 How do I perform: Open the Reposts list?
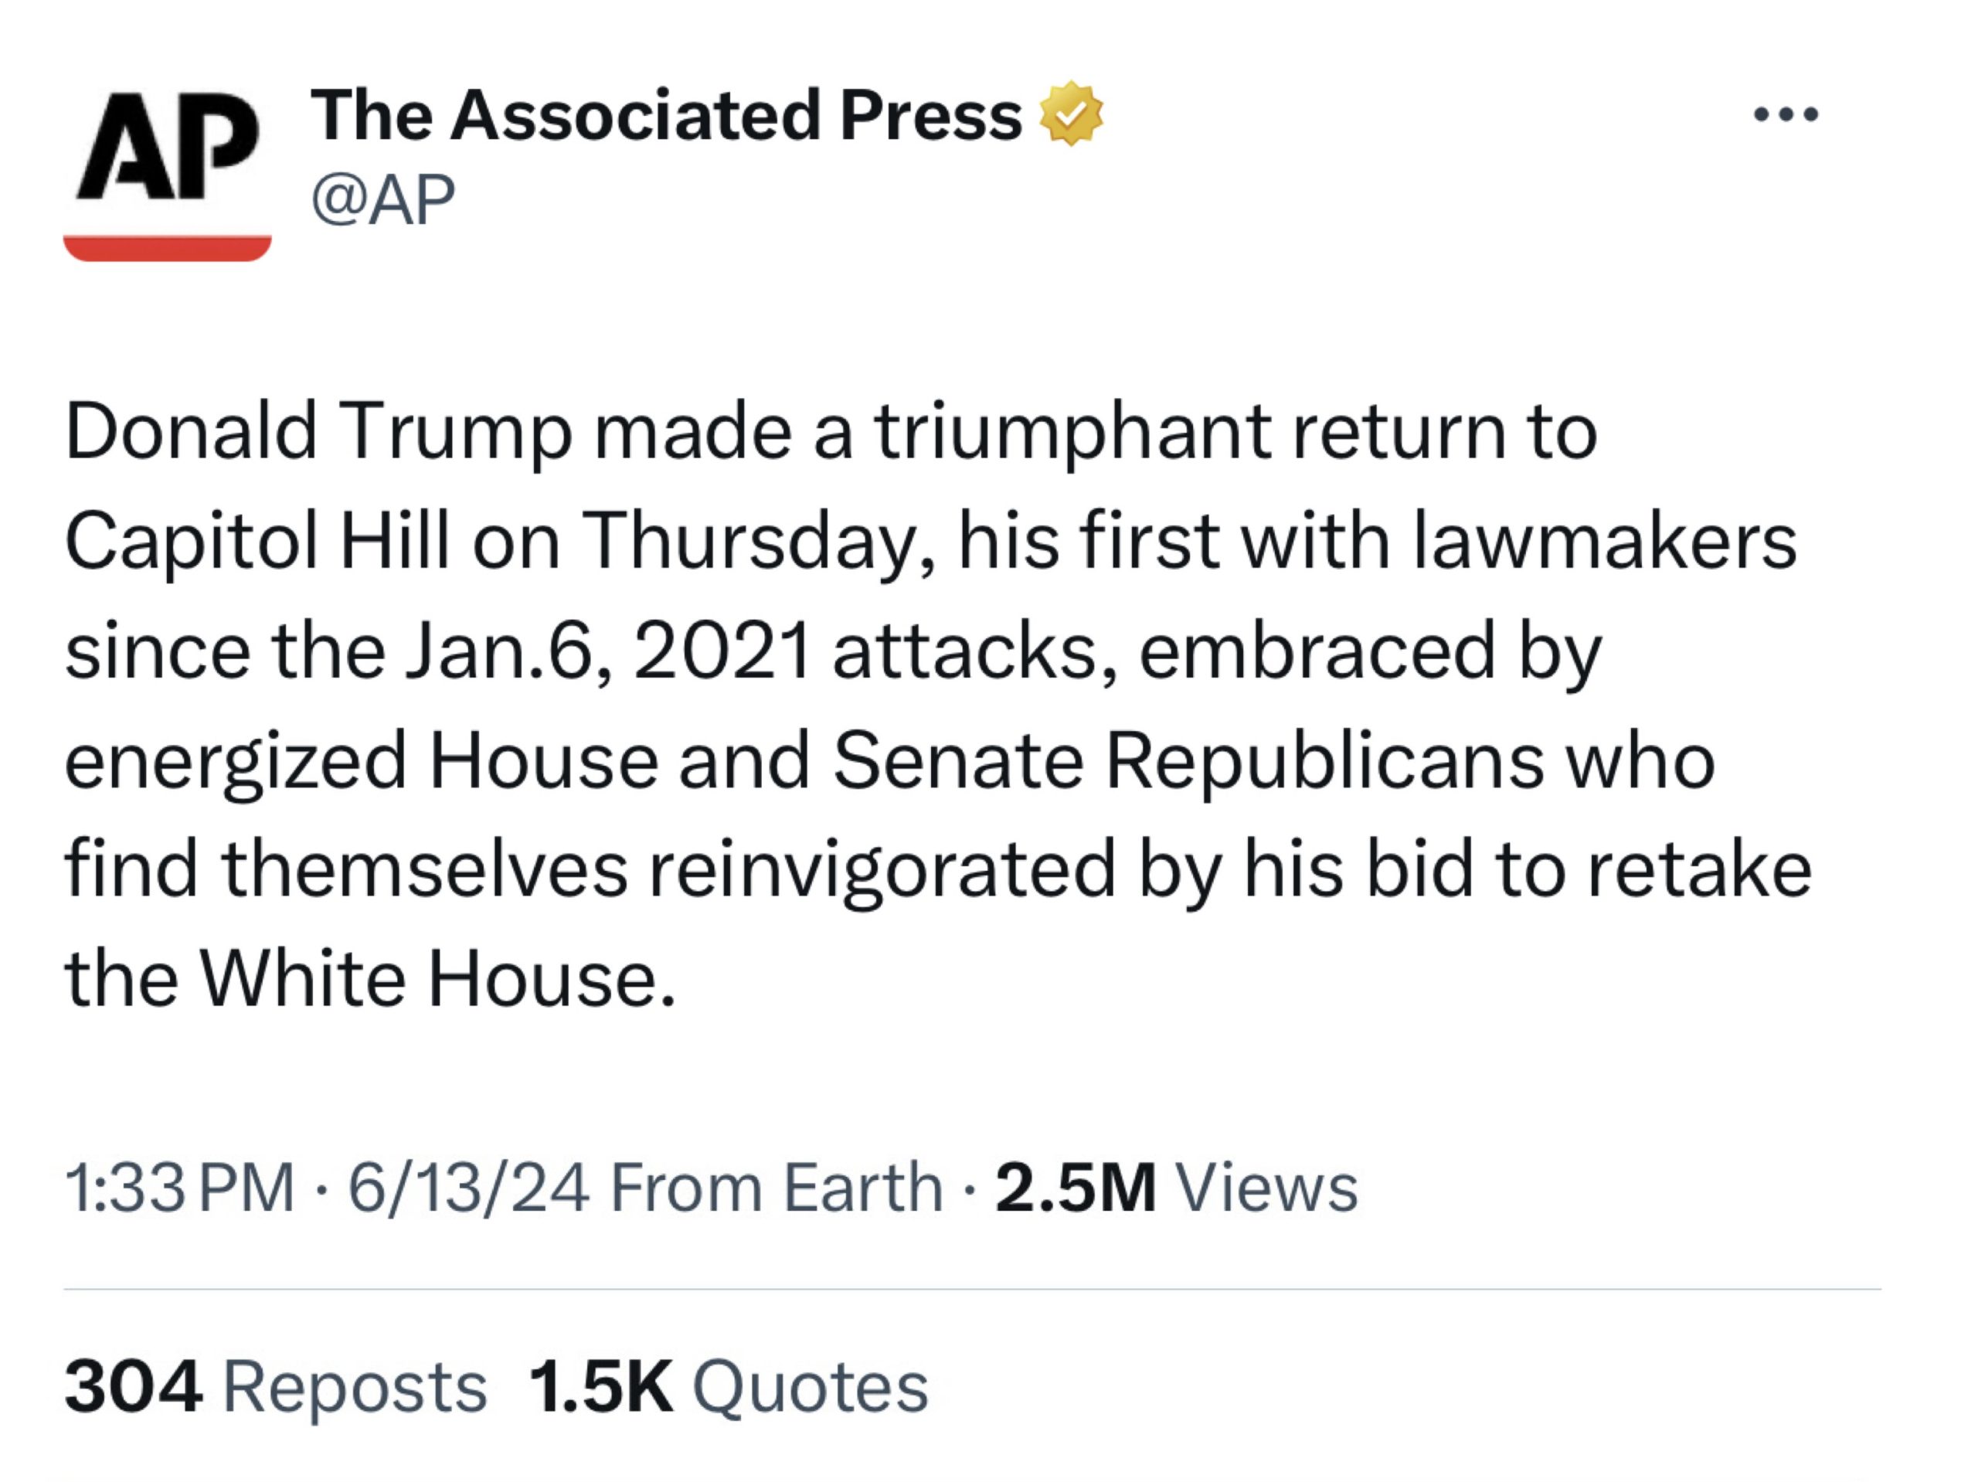coord(354,1387)
